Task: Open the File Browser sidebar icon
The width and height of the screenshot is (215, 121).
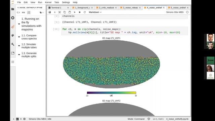Action: click(x=13, y=9)
